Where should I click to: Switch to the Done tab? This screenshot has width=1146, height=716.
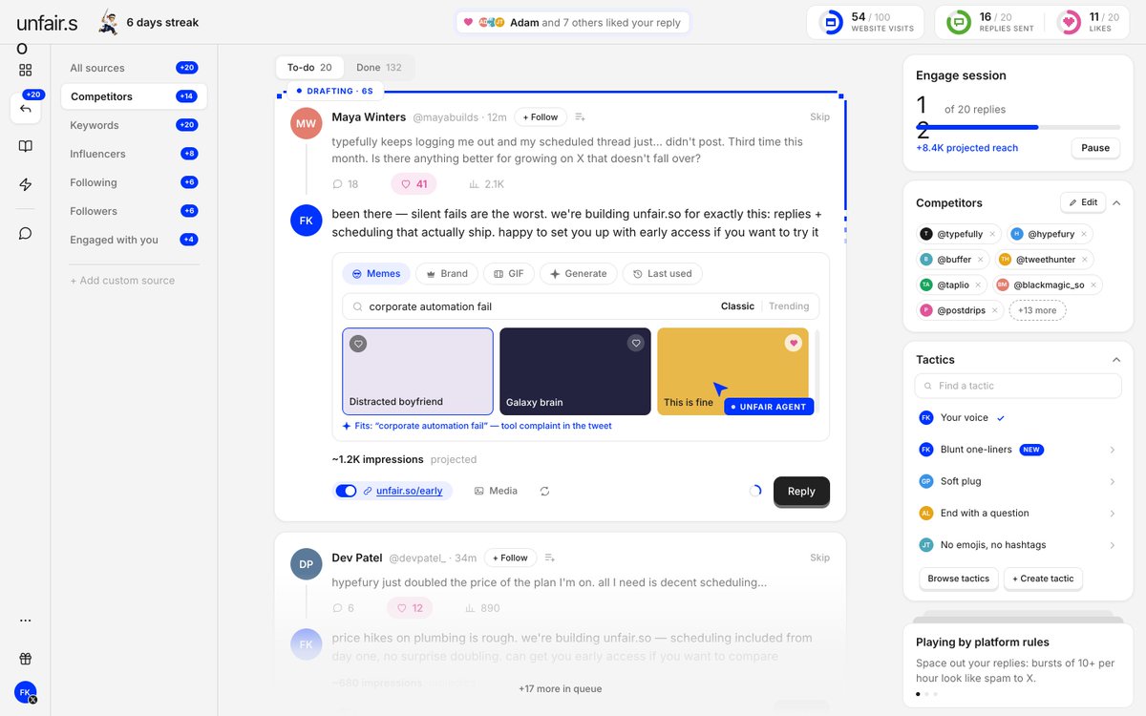[x=379, y=68]
